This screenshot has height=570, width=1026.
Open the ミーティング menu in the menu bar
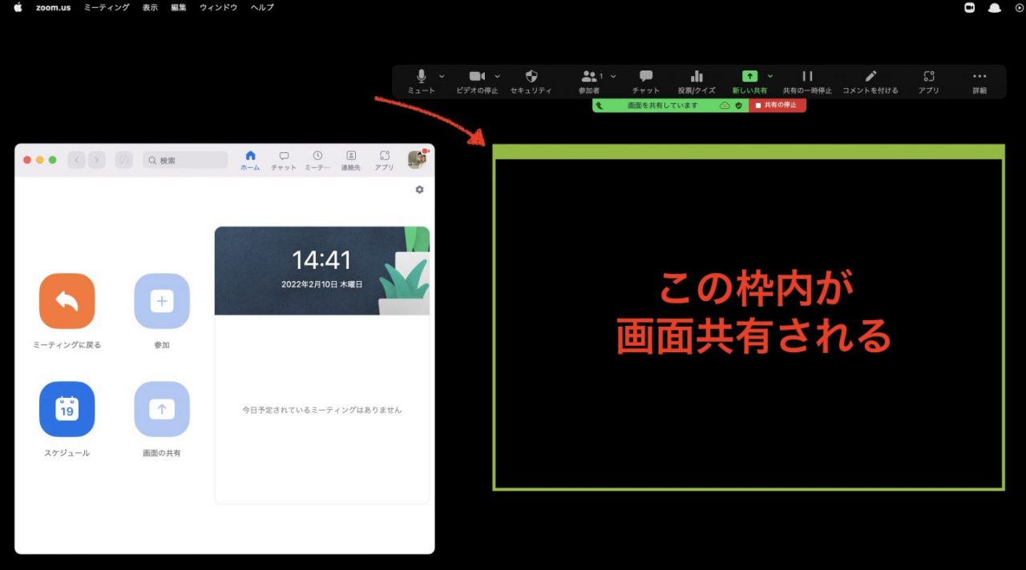pos(107,7)
